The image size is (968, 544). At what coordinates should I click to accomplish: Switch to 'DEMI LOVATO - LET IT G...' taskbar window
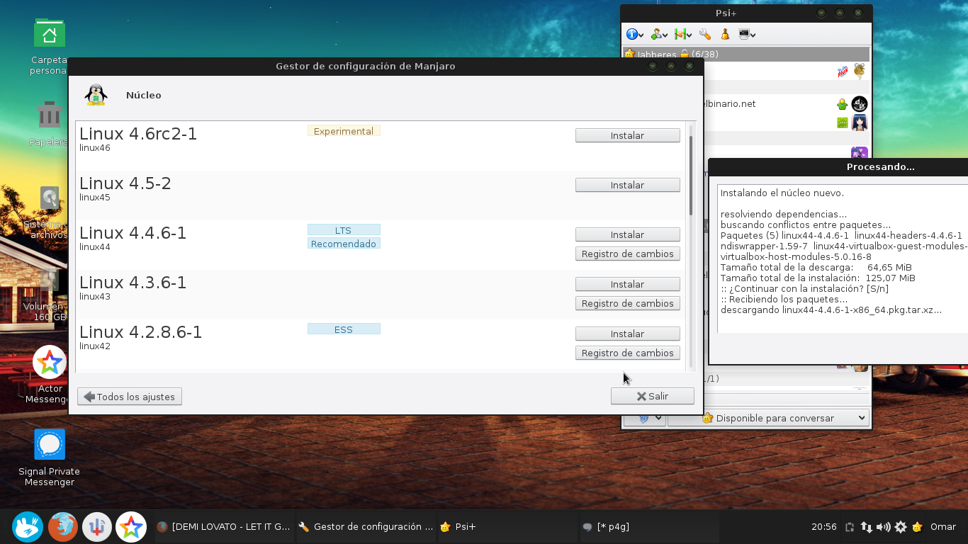coord(223,527)
